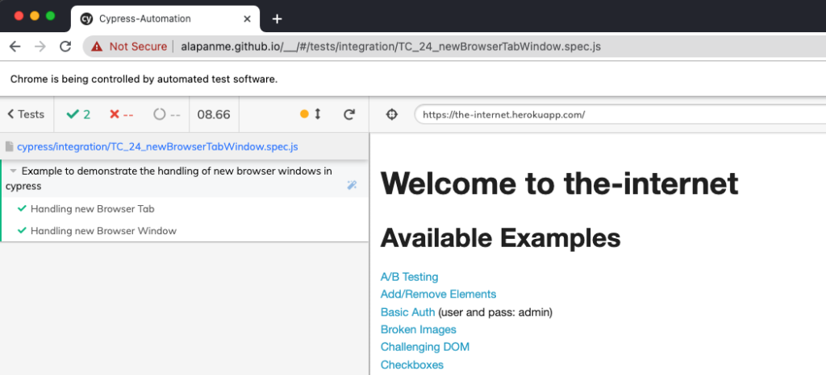Open the Broken Images link

419,330
